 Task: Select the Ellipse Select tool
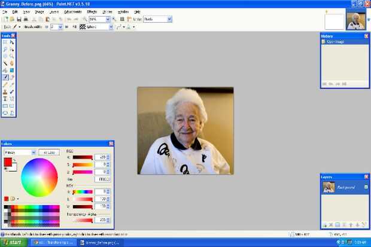pos(5,56)
